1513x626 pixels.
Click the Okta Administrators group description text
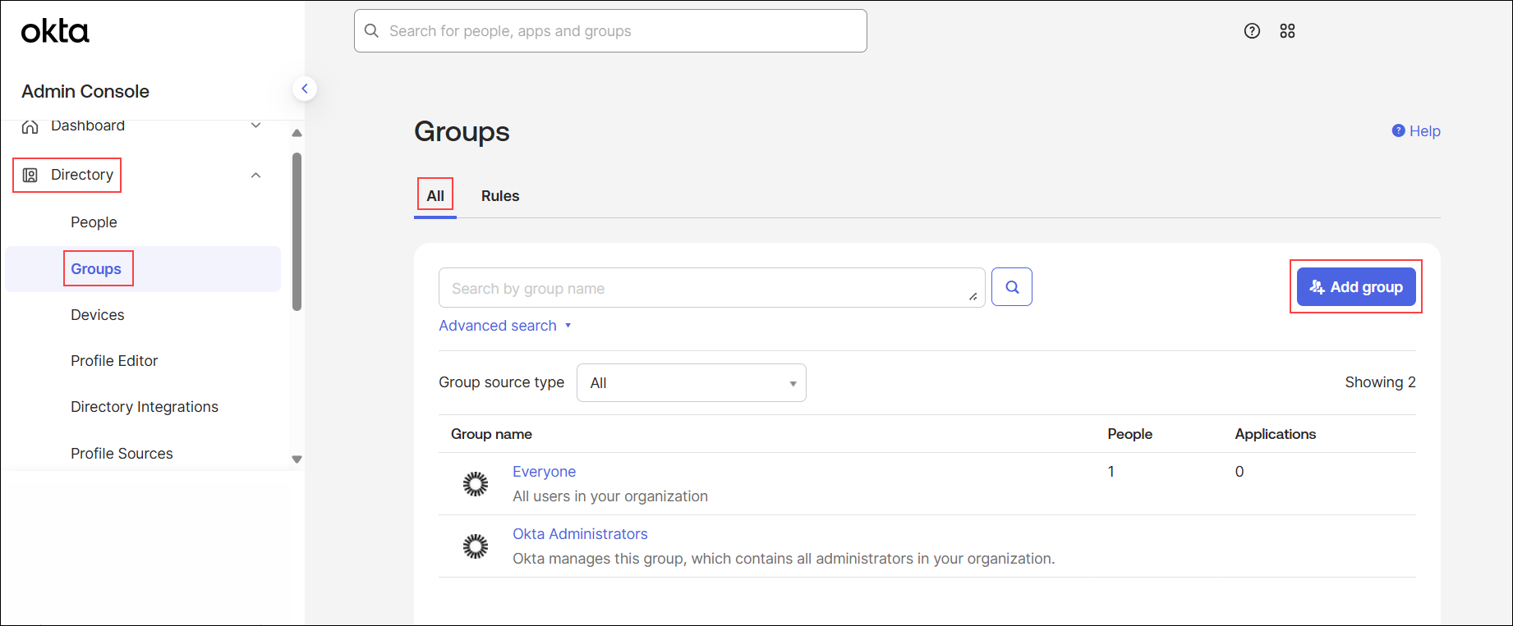click(784, 559)
